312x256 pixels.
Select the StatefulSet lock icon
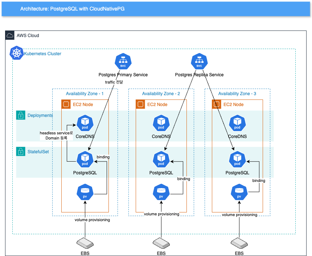click(21, 151)
